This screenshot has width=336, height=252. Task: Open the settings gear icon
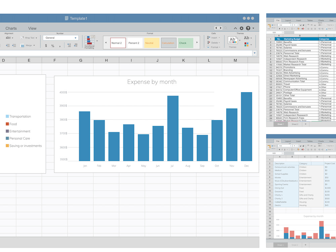click(x=242, y=28)
